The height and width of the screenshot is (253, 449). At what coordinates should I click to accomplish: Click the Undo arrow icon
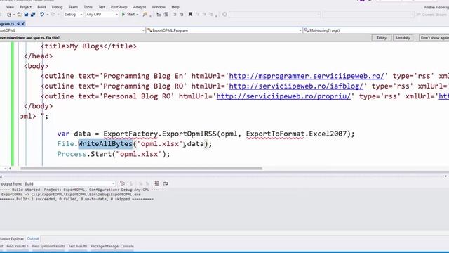pyautogui.click(x=42, y=14)
